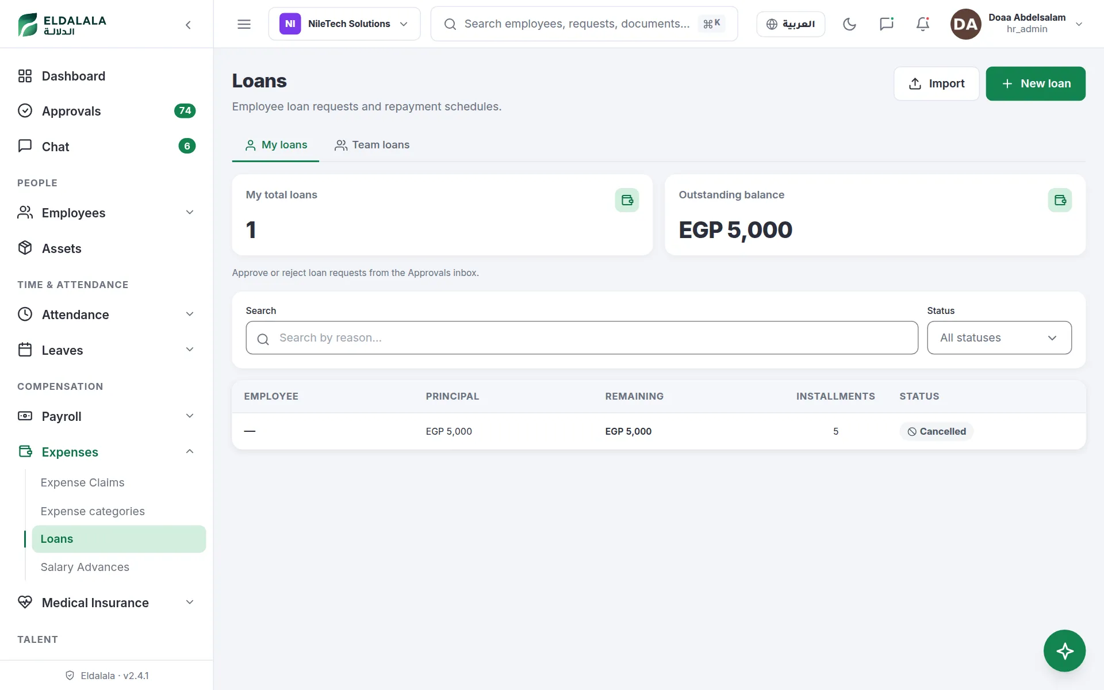Switch language to Arabic
Viewport: 1104px width, 690px height.
tap(791, 24)
